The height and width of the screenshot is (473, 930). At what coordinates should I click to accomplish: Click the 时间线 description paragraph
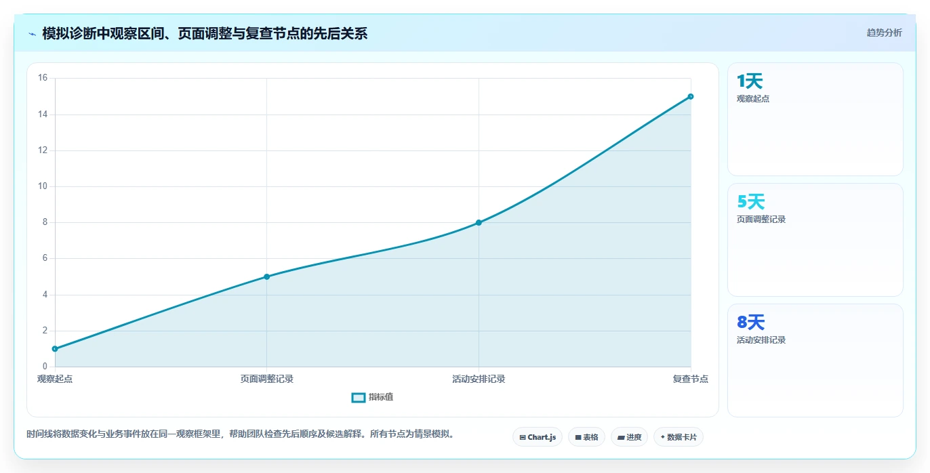(x=240, y=434)
